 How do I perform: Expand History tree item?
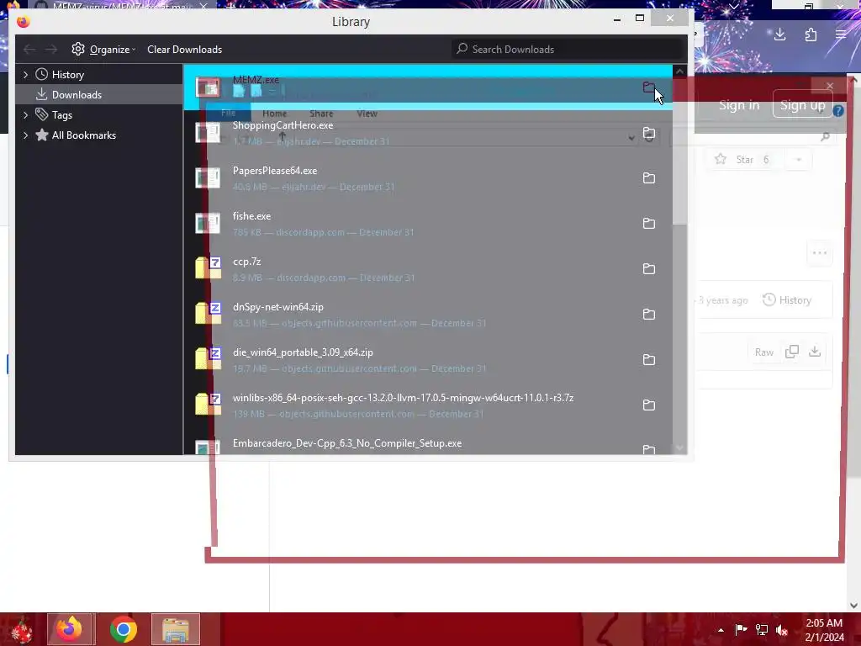click(x=25, y=74)
